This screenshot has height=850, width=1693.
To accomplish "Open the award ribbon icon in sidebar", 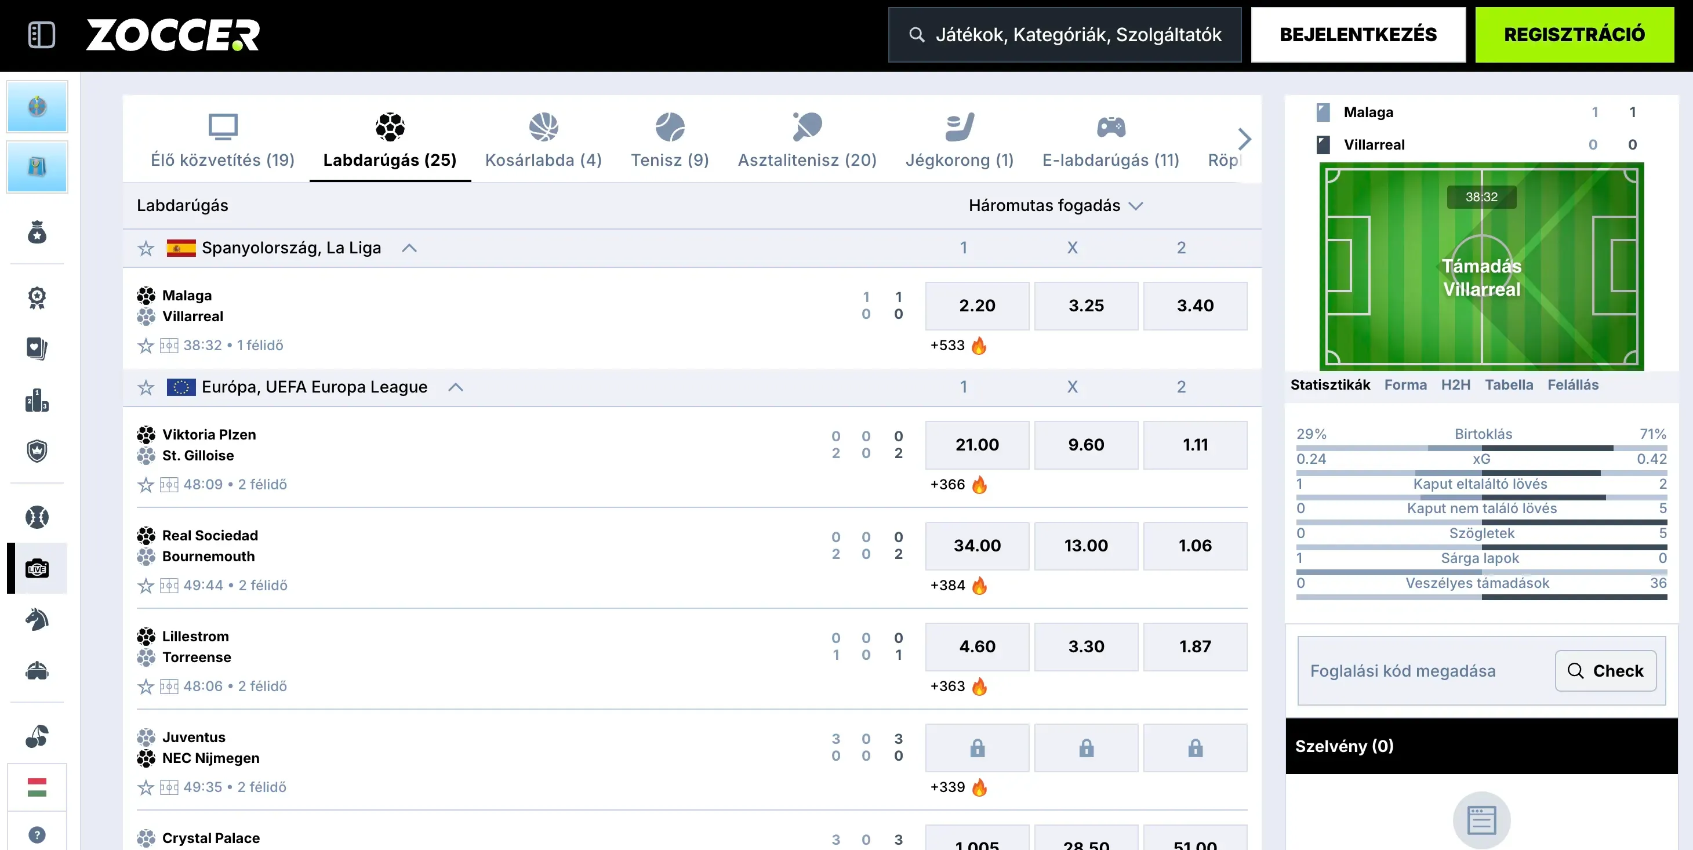I will (37, 298).
